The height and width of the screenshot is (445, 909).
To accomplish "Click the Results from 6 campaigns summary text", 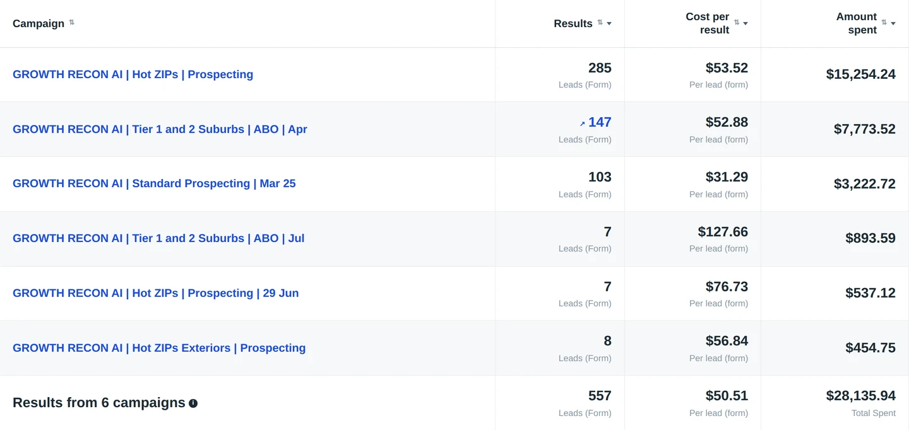I will click(x=99, y=403).
